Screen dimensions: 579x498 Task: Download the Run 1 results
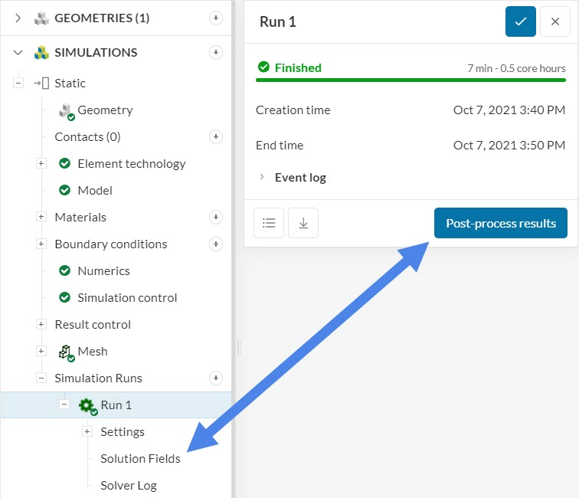coord(303,223)
